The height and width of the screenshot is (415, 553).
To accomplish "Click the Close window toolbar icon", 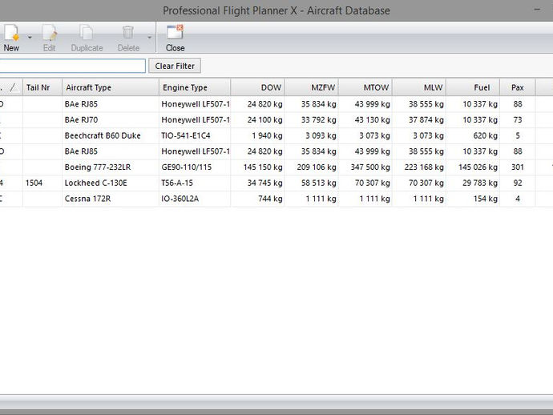I will point(175,32).
